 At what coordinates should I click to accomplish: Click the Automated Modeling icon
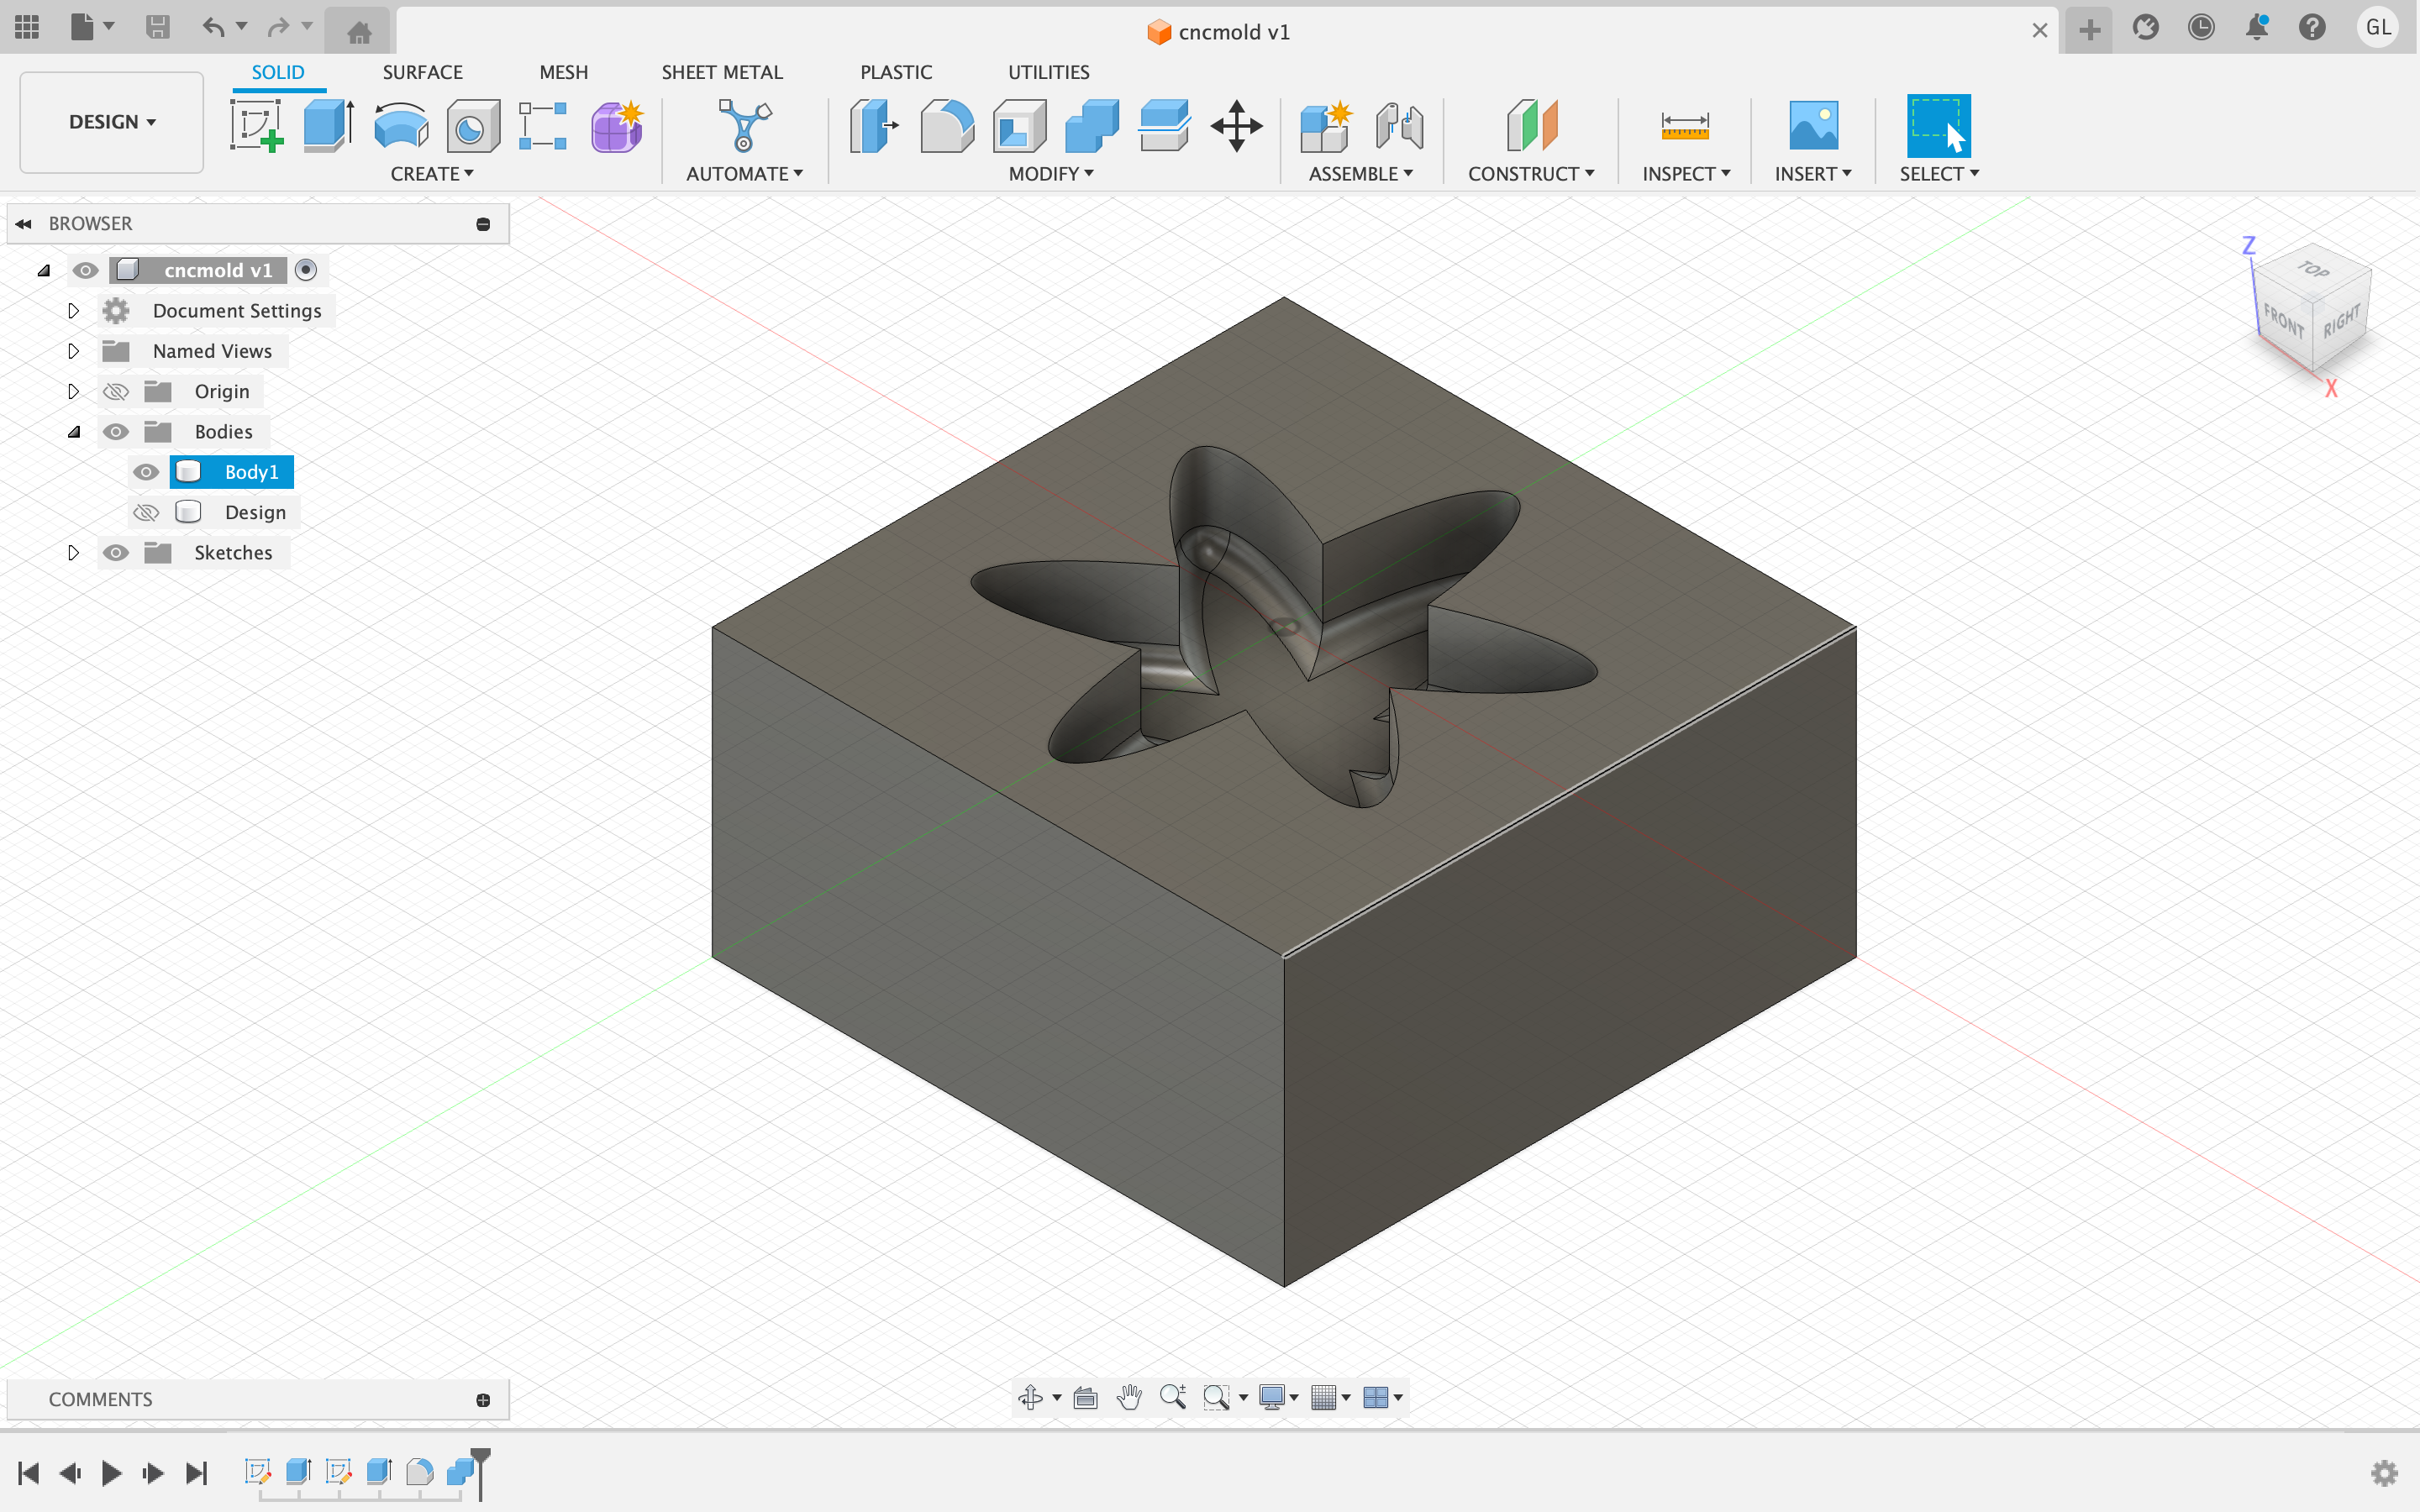coord(744,126)
